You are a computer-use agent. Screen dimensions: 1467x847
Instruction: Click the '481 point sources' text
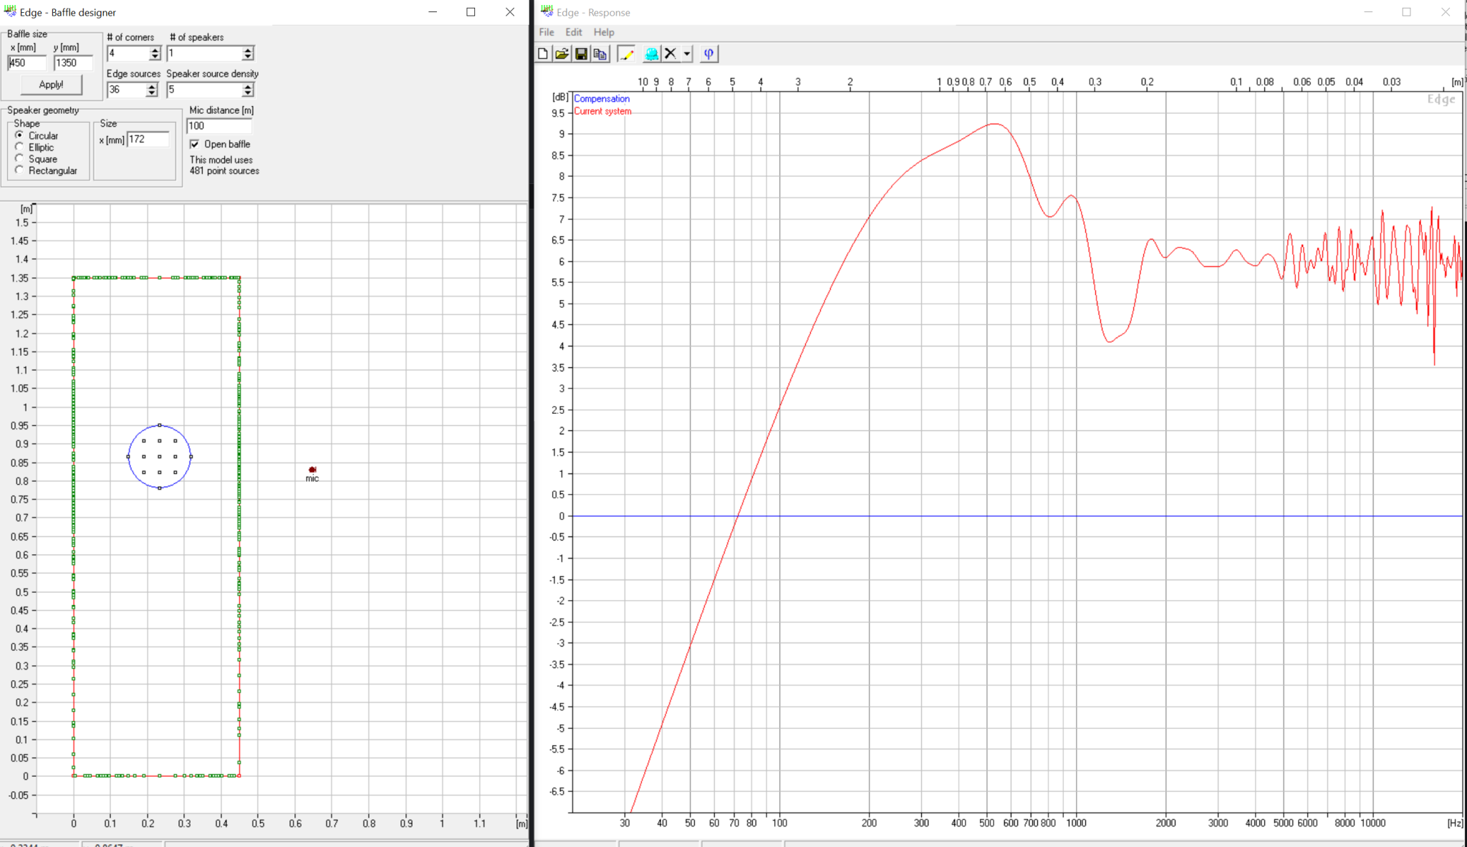[224, 171]
